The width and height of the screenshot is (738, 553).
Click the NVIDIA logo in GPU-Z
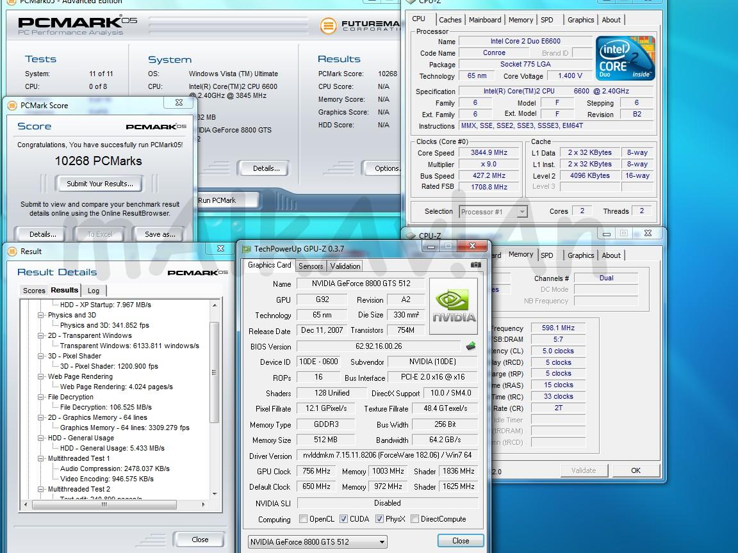(x=454, y=306)
